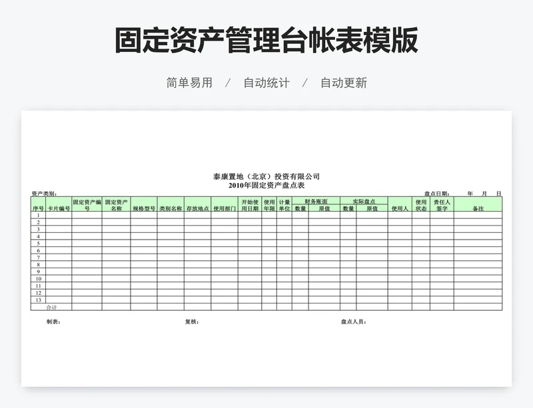Screen dimensions: 533x408
Task: Select the 使用年限 column header
Action: (x=269, y=205)
